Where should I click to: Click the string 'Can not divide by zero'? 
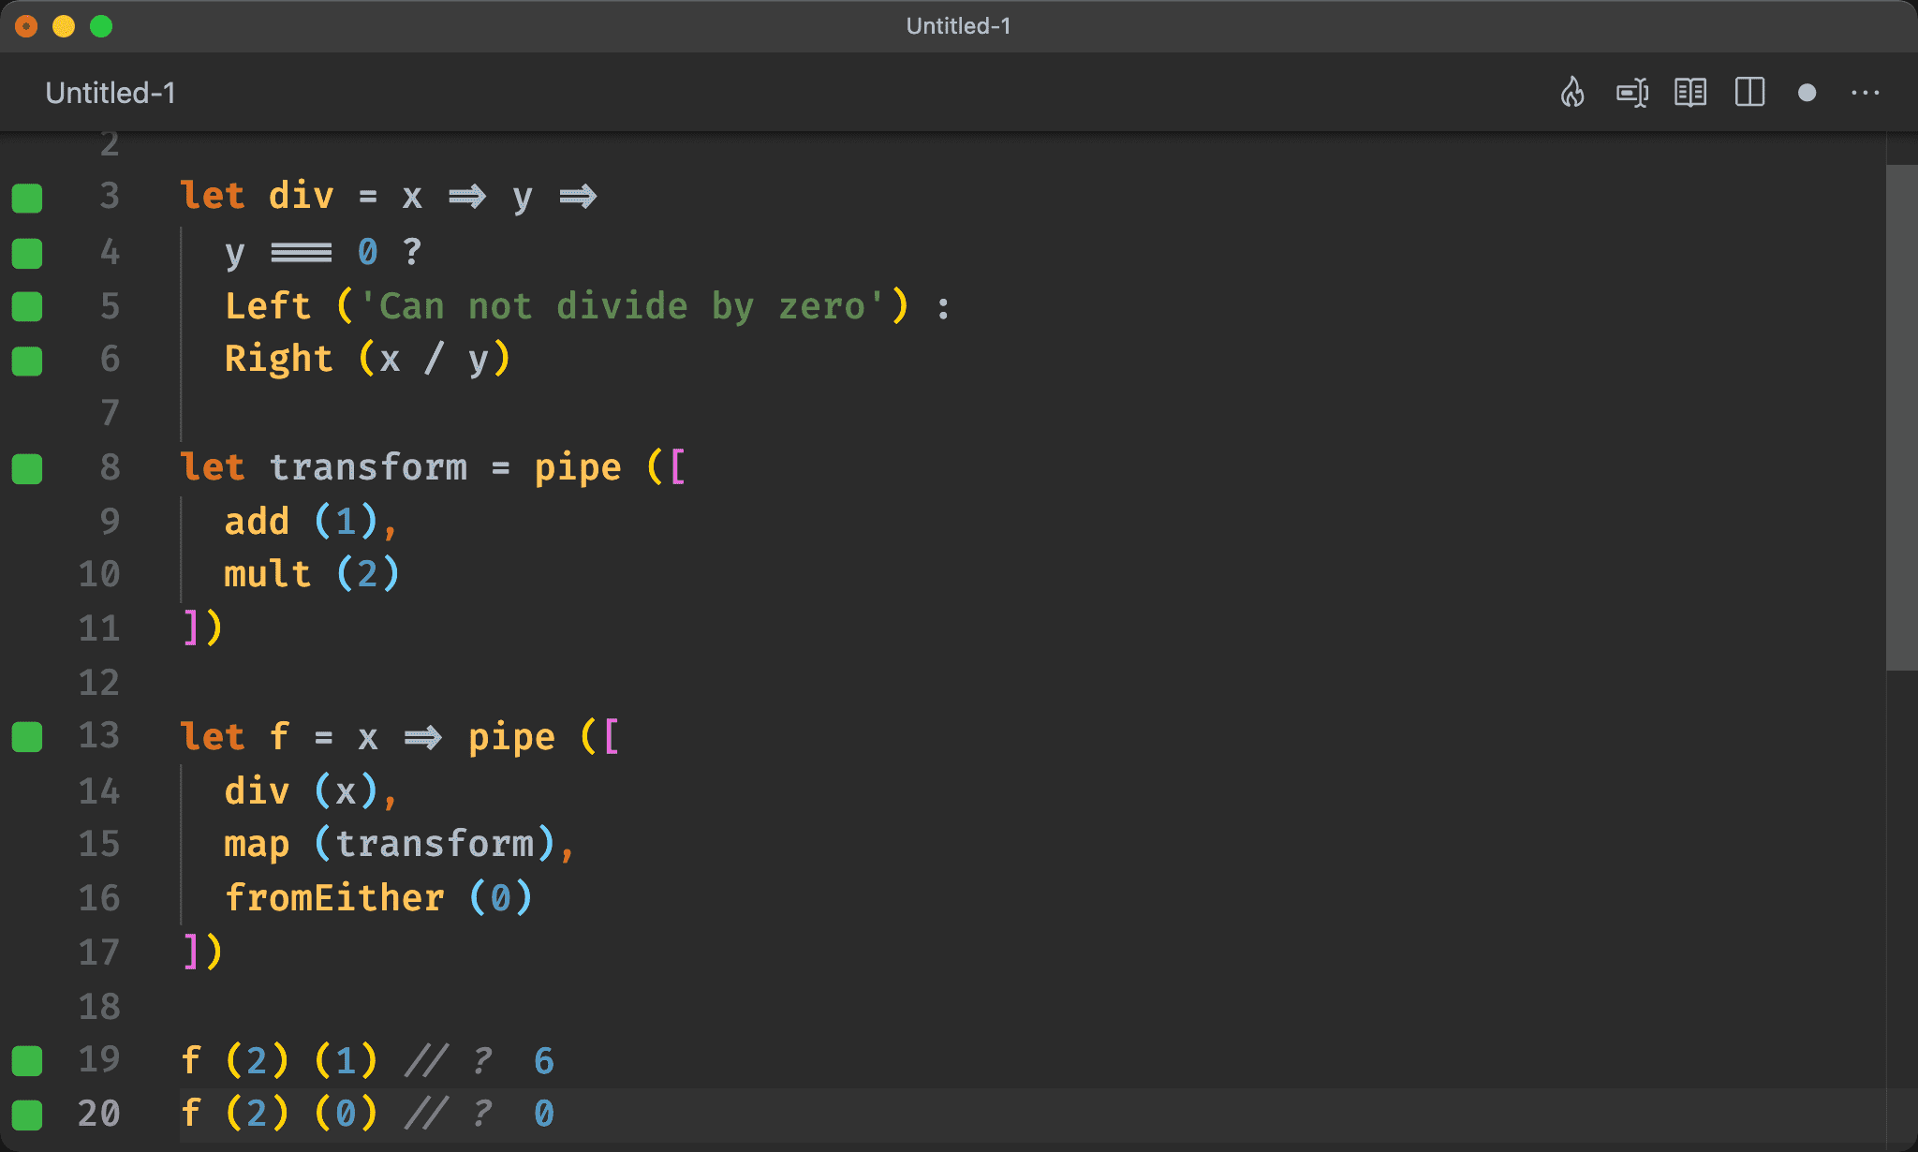[622, 306]
